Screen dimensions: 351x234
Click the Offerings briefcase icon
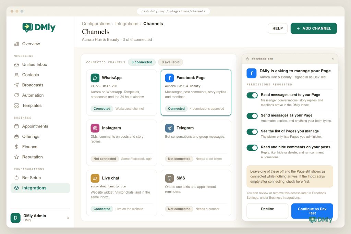pyautogui.click(x=16, y=136)
